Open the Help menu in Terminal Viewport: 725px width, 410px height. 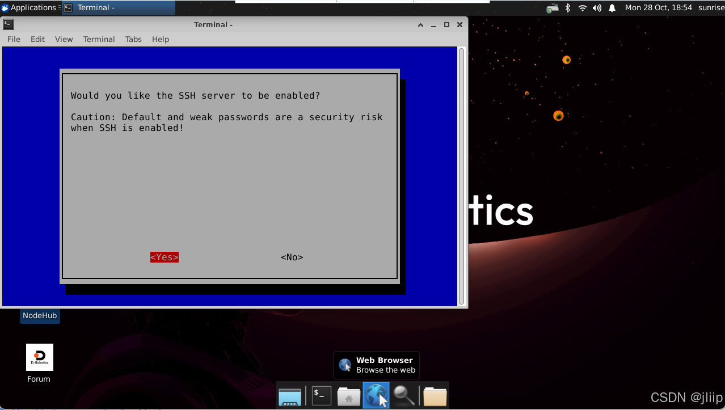tap(161, 39)
